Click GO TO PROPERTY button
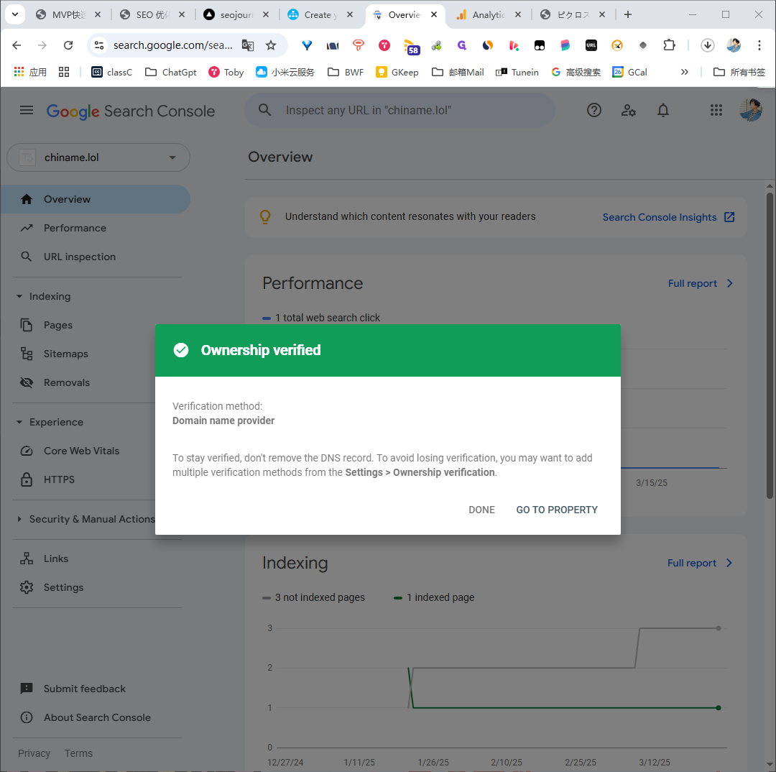Viewport: 776px width, 772px height. pyautogui.click(x=557, y=510)
